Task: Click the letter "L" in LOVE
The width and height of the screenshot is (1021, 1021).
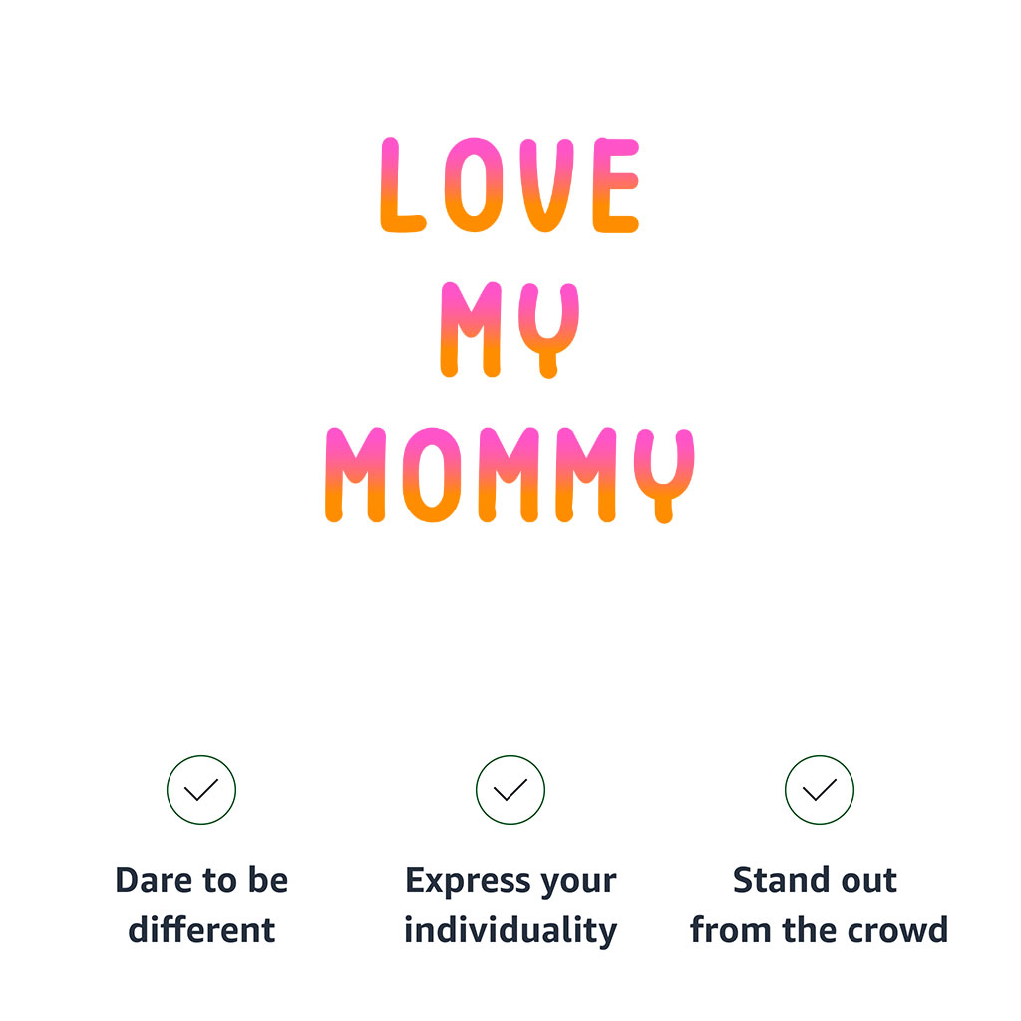Action: 400,185
